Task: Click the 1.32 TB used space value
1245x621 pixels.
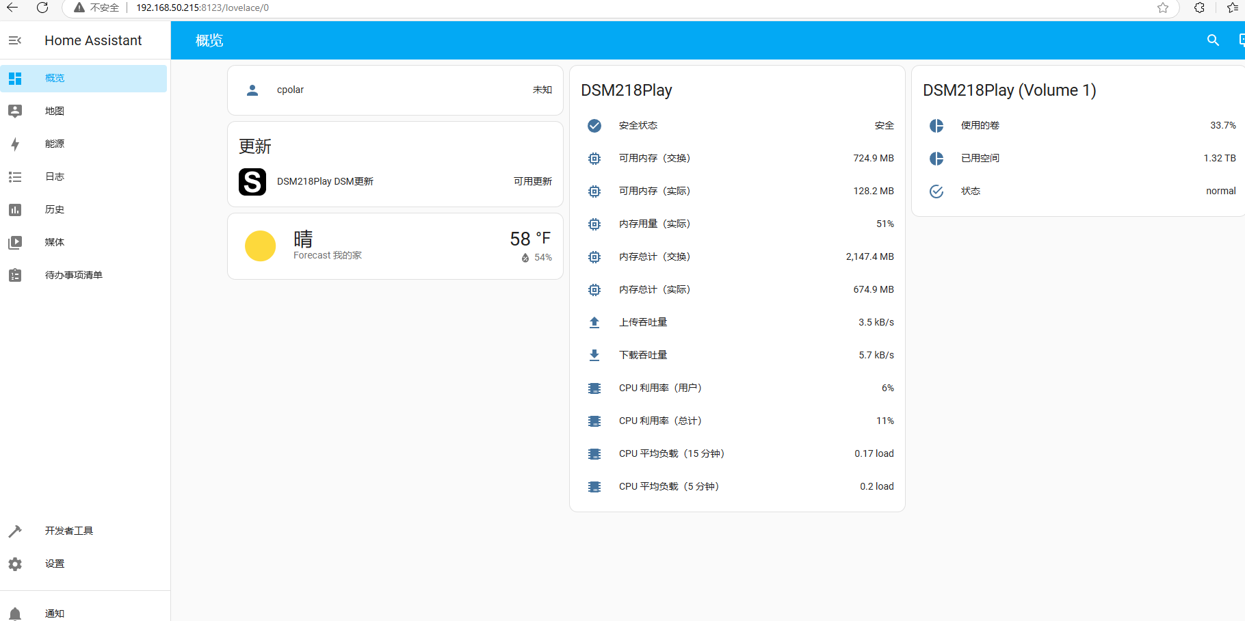Action: point(1220,159)
